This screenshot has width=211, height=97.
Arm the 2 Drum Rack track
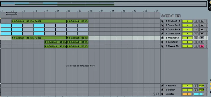(x=202, y=25)
